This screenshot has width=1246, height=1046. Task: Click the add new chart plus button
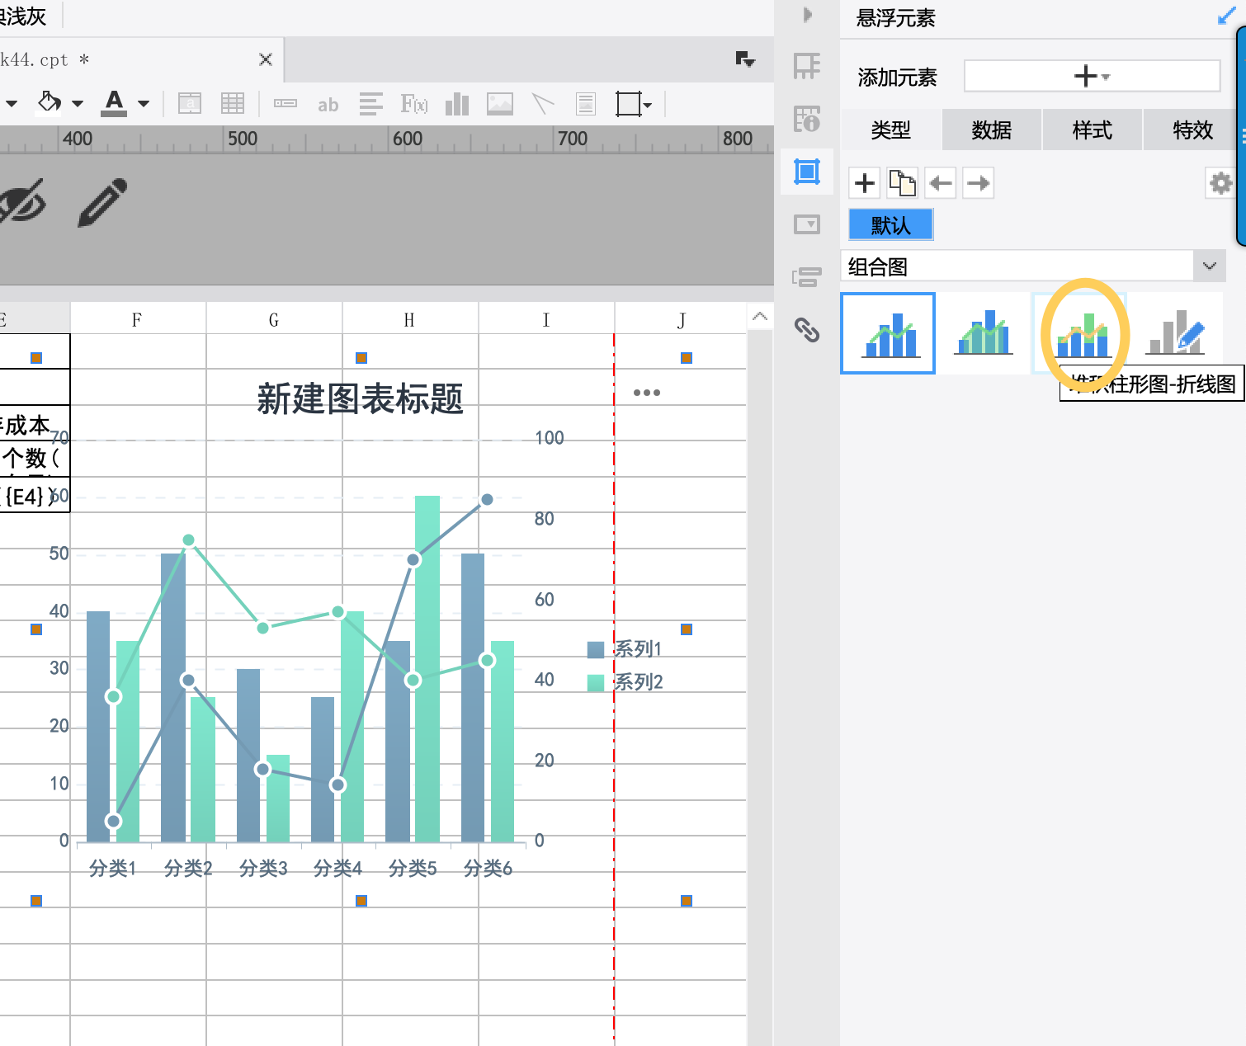tap(865, 183)
